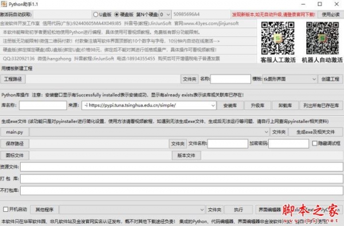Click the 激活码自动获取 input field
Screen dimensions: 344x226
[x=62, y=15]
